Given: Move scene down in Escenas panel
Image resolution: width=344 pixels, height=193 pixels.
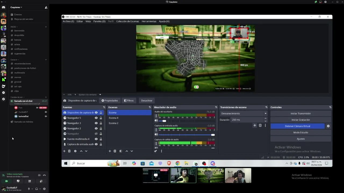Looking at the screenshot, I should point(132,151).
